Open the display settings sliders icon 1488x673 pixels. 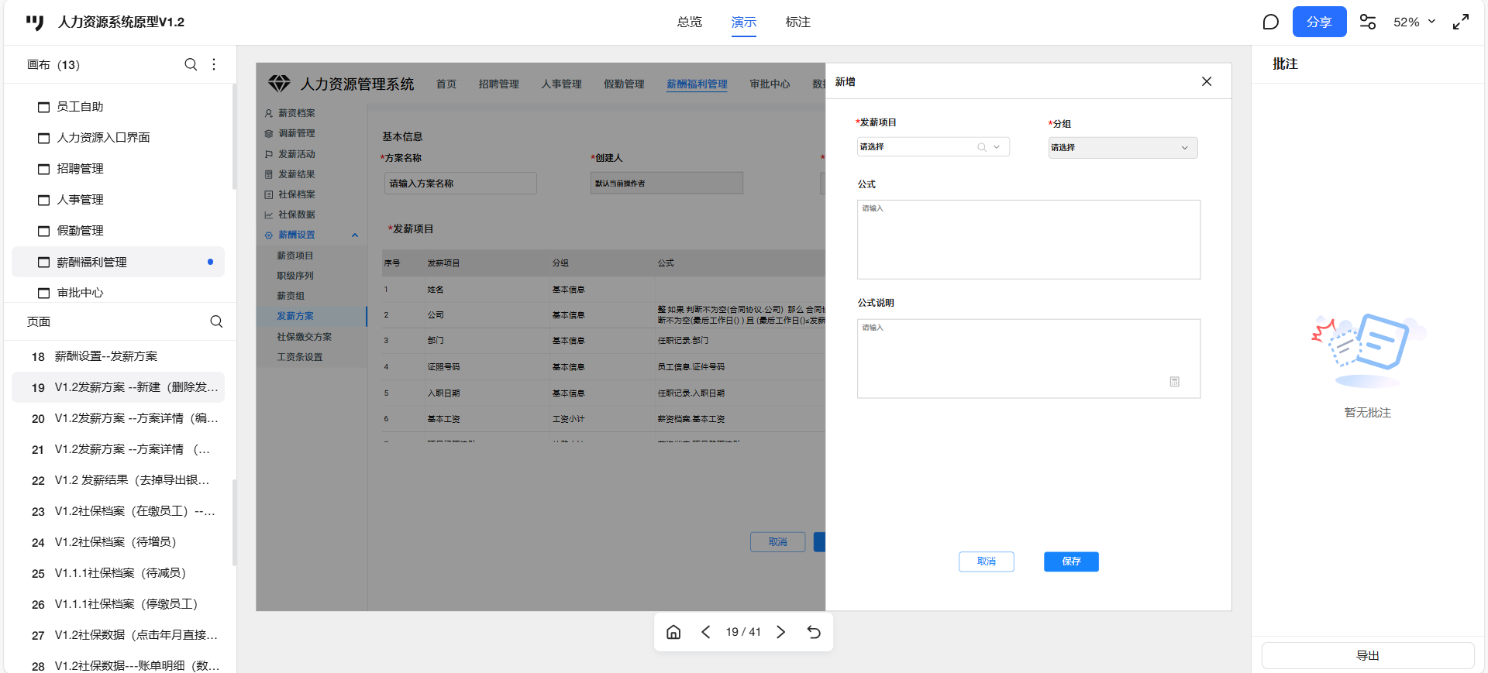pyautogui.click(x=1368, y=22)
